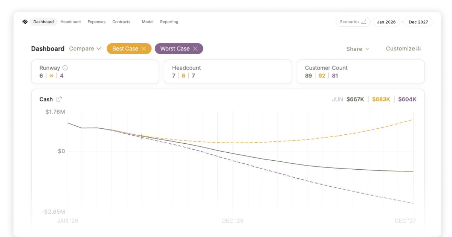This screenshot has height=237, width=452.
Task: Switch to the Reporting tab
Action: [169, 22]
